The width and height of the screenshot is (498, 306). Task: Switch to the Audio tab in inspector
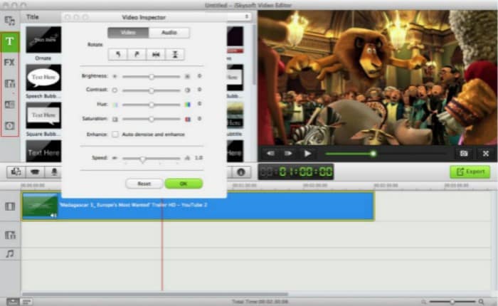coord(169,33)
